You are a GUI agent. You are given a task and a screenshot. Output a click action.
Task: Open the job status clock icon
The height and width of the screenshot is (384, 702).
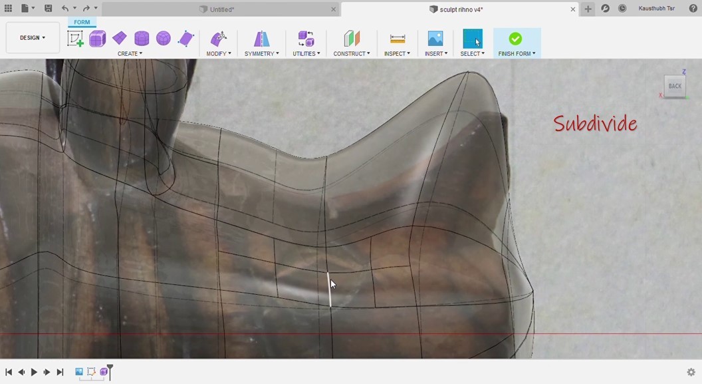point(622,9)
